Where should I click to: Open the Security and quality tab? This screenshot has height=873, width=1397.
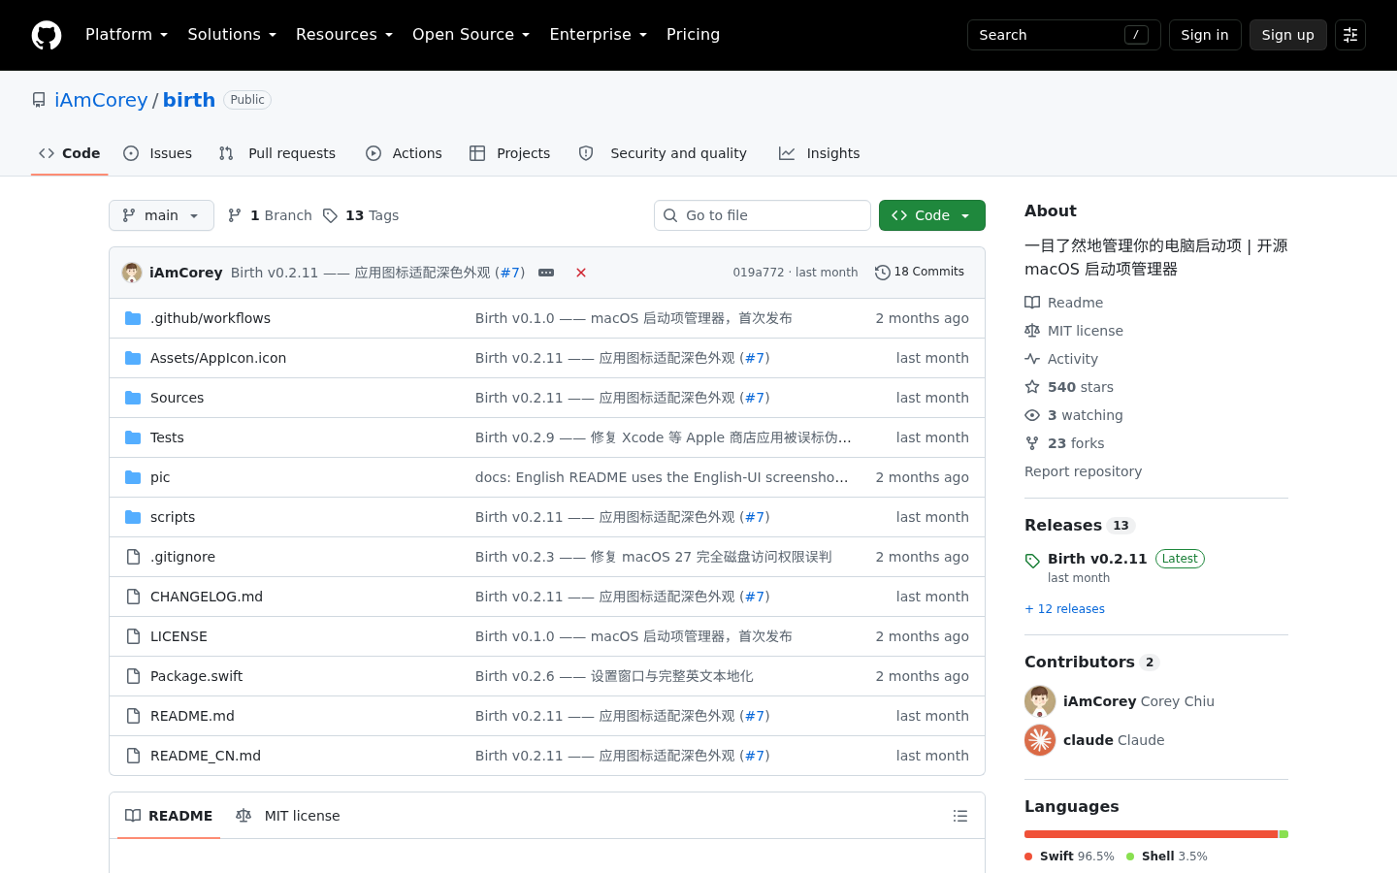663,153
